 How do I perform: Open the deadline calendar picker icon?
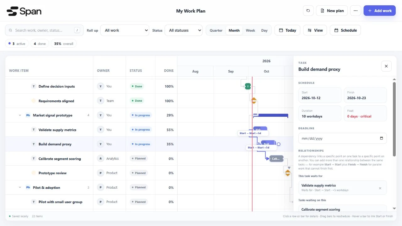point(382,138)
